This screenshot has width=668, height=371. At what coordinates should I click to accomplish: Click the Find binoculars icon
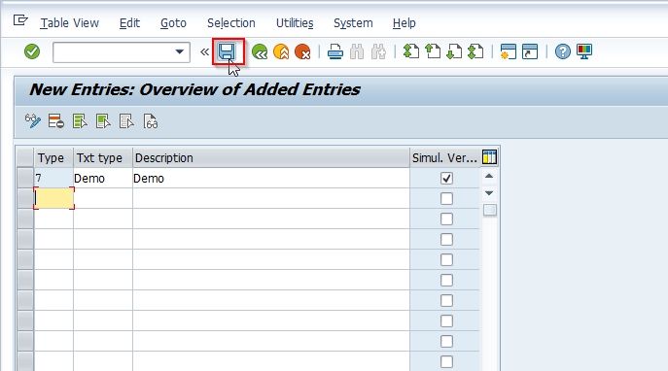(x=357, y=51)
